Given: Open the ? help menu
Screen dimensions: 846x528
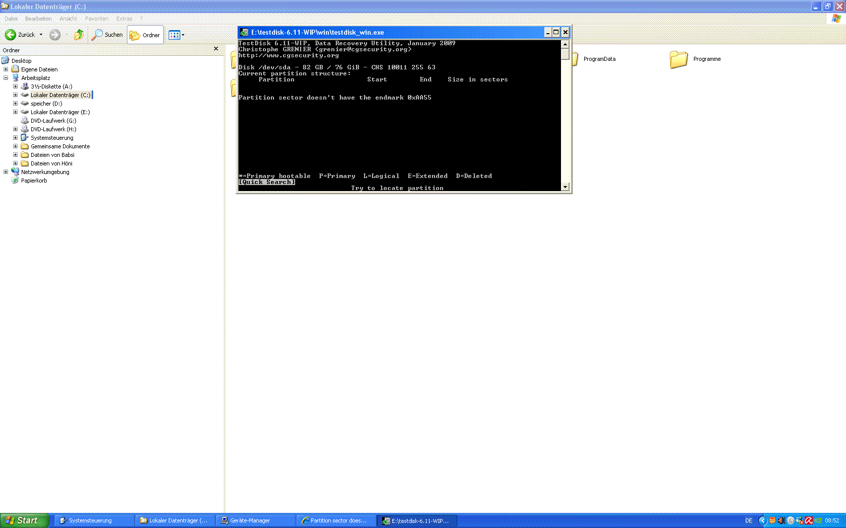Looking at the screenshot, I should 141,19.
